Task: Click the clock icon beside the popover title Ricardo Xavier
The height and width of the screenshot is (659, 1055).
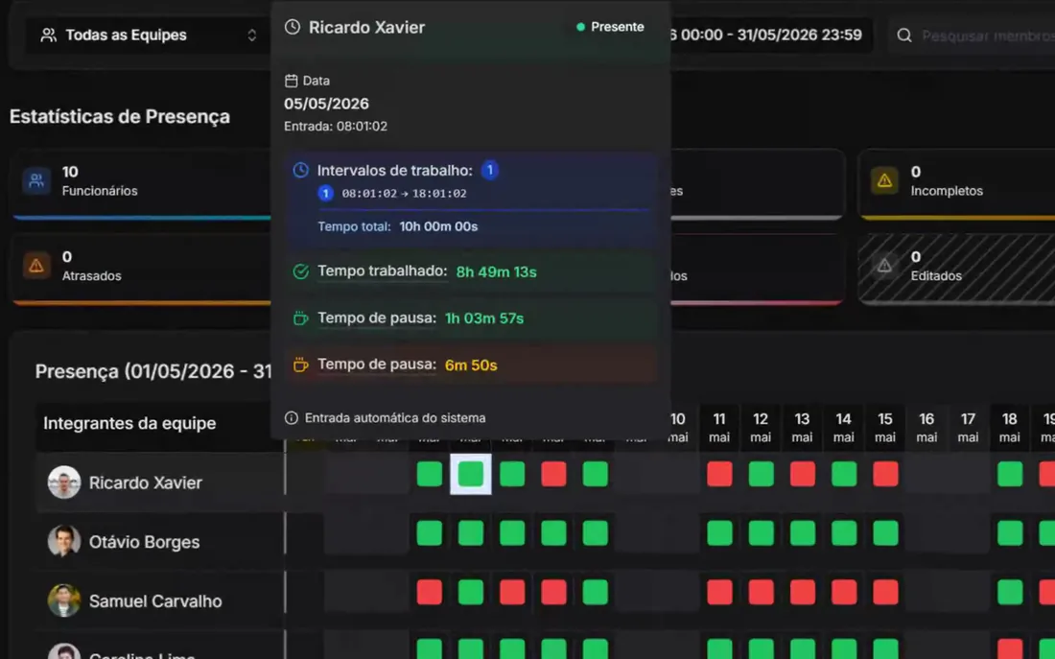Action: point(293,27)
